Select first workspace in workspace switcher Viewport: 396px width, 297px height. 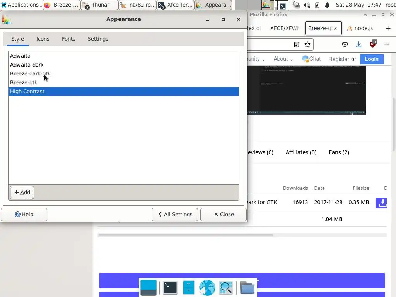point(267,5)
